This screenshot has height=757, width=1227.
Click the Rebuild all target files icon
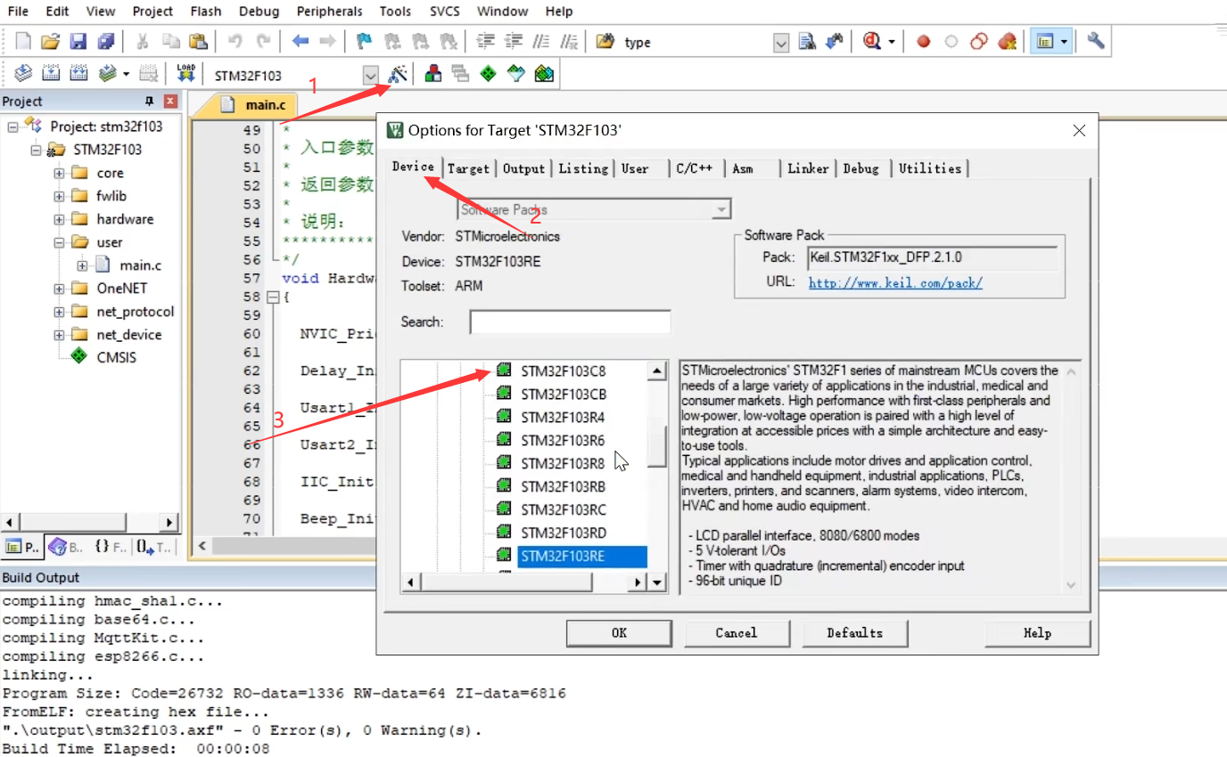pyautogui.click(x=78, y=75)
